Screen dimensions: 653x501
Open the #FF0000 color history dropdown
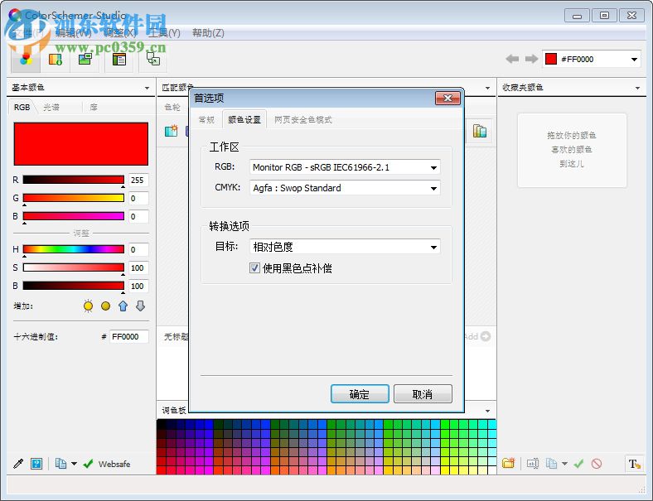pos(634,59)
